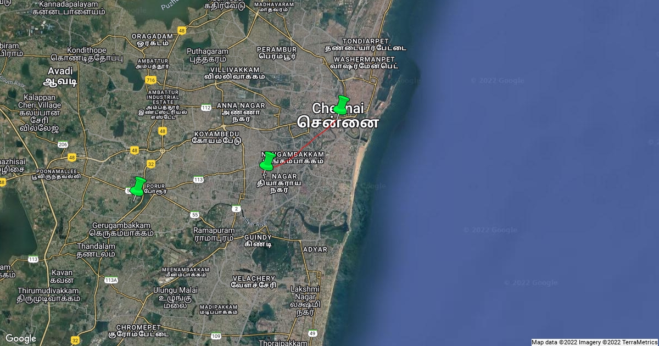Click the route 49 shield near coast
The width and height of the screenshot is (659, 346).
pos(312,333)
